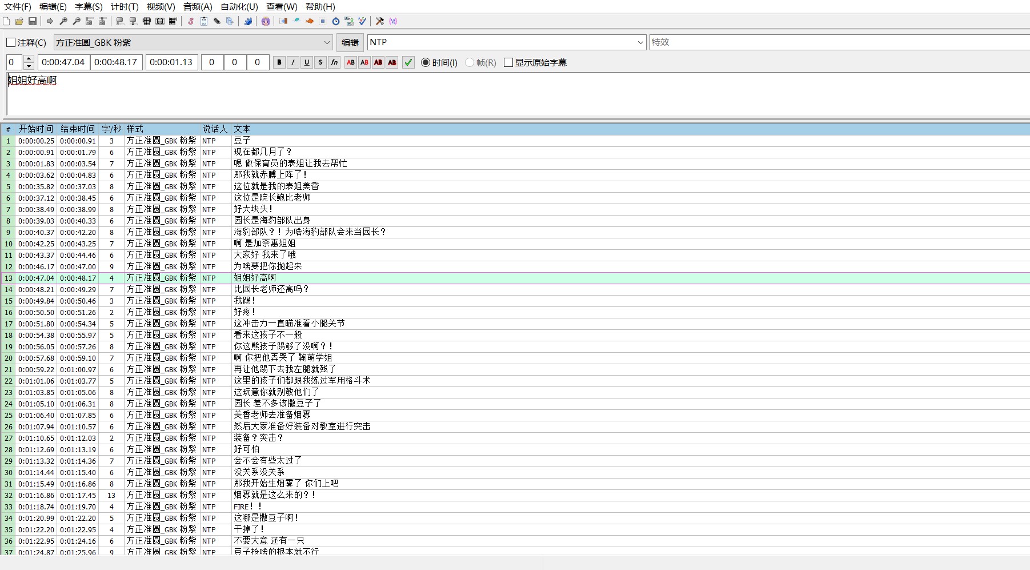The width and height of the screenshot is (1030, 570).
Task: Open the 自动化(U) menu
Action: (x=239, y=7)
